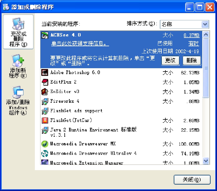Click the EmEditor v3 icon
The image size is (217, 191).
(45, 92)
